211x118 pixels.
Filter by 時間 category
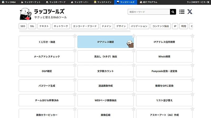184,26
